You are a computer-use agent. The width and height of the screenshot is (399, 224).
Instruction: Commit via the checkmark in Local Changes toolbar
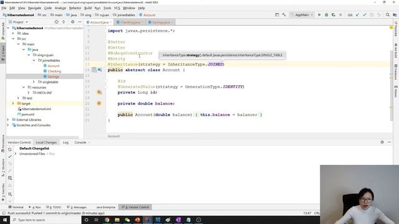(x=10, y=157)
